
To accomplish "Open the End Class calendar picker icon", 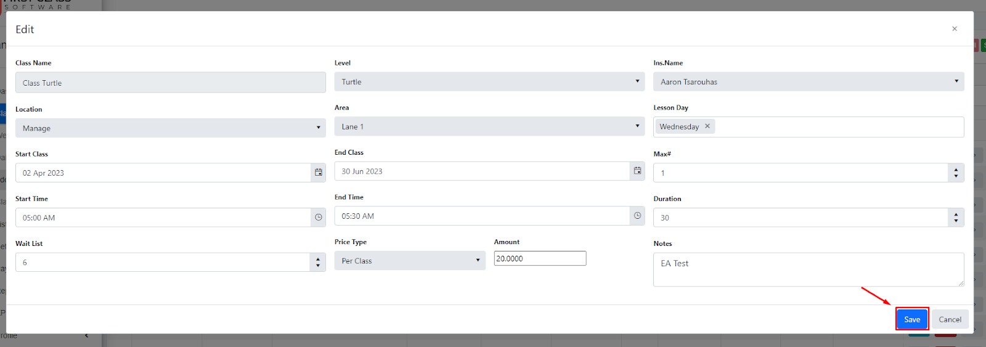I will tap(637, 171).
